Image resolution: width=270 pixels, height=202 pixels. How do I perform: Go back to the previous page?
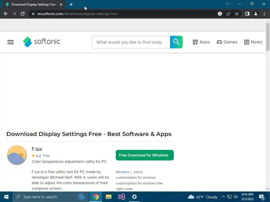pyautogui.click(x=6, y=14)
